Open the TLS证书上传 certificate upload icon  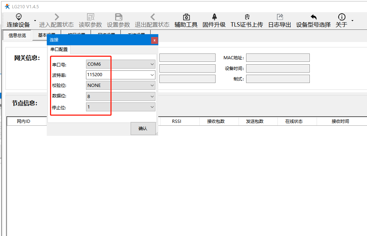coord(247,17)
